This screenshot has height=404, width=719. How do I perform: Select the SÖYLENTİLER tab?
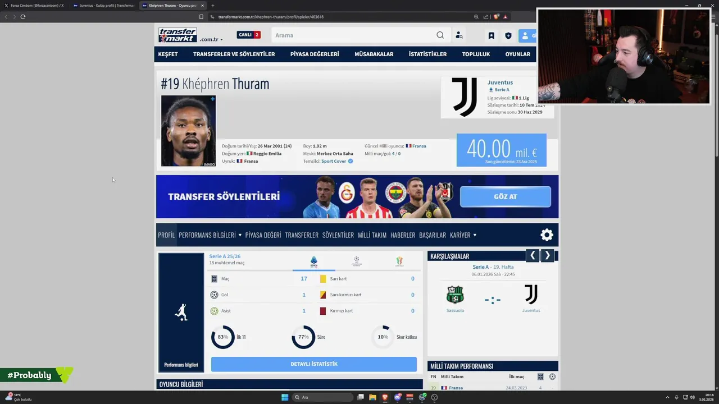338,235
